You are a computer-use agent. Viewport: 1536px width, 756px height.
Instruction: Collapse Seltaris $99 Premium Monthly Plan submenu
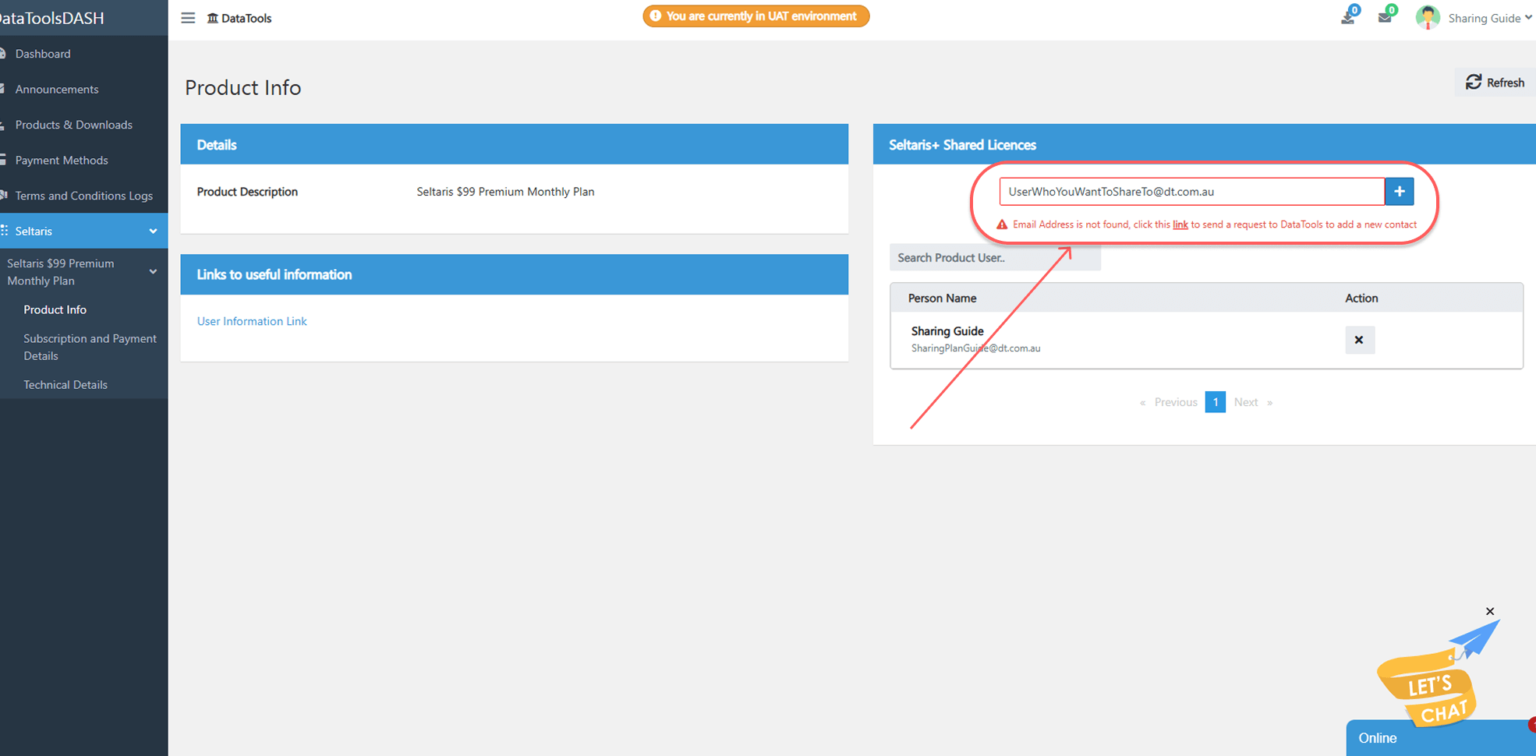153,272
